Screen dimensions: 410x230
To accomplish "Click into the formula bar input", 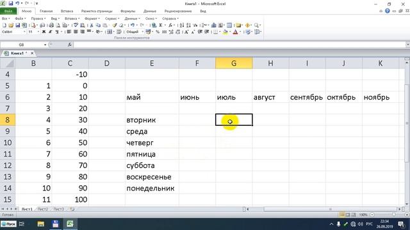I will 239,45.
